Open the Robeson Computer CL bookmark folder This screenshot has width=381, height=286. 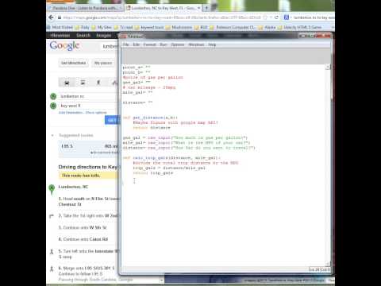click(x=233, y=27)
